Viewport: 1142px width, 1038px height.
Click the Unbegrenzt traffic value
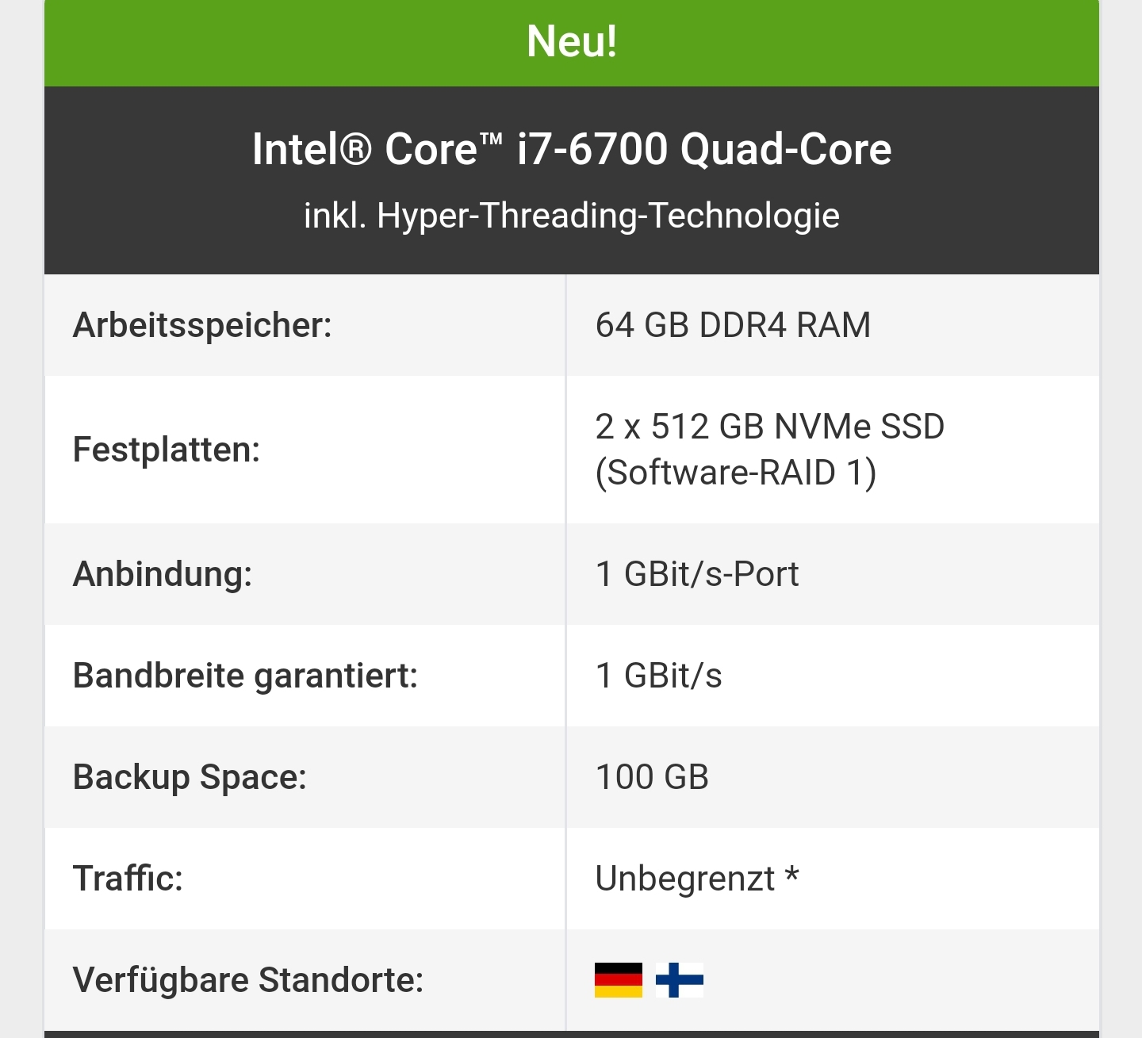(x=685, y=879)
